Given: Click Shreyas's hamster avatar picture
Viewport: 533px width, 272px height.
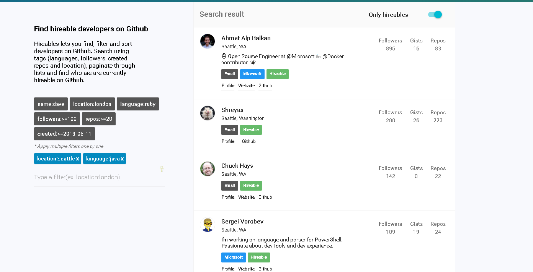Looking at the screenshot, I should [207, 113].
